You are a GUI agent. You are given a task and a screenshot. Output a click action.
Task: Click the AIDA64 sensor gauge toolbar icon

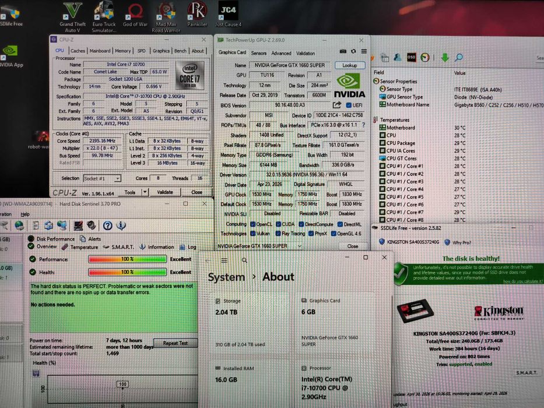tap(424, 58)
